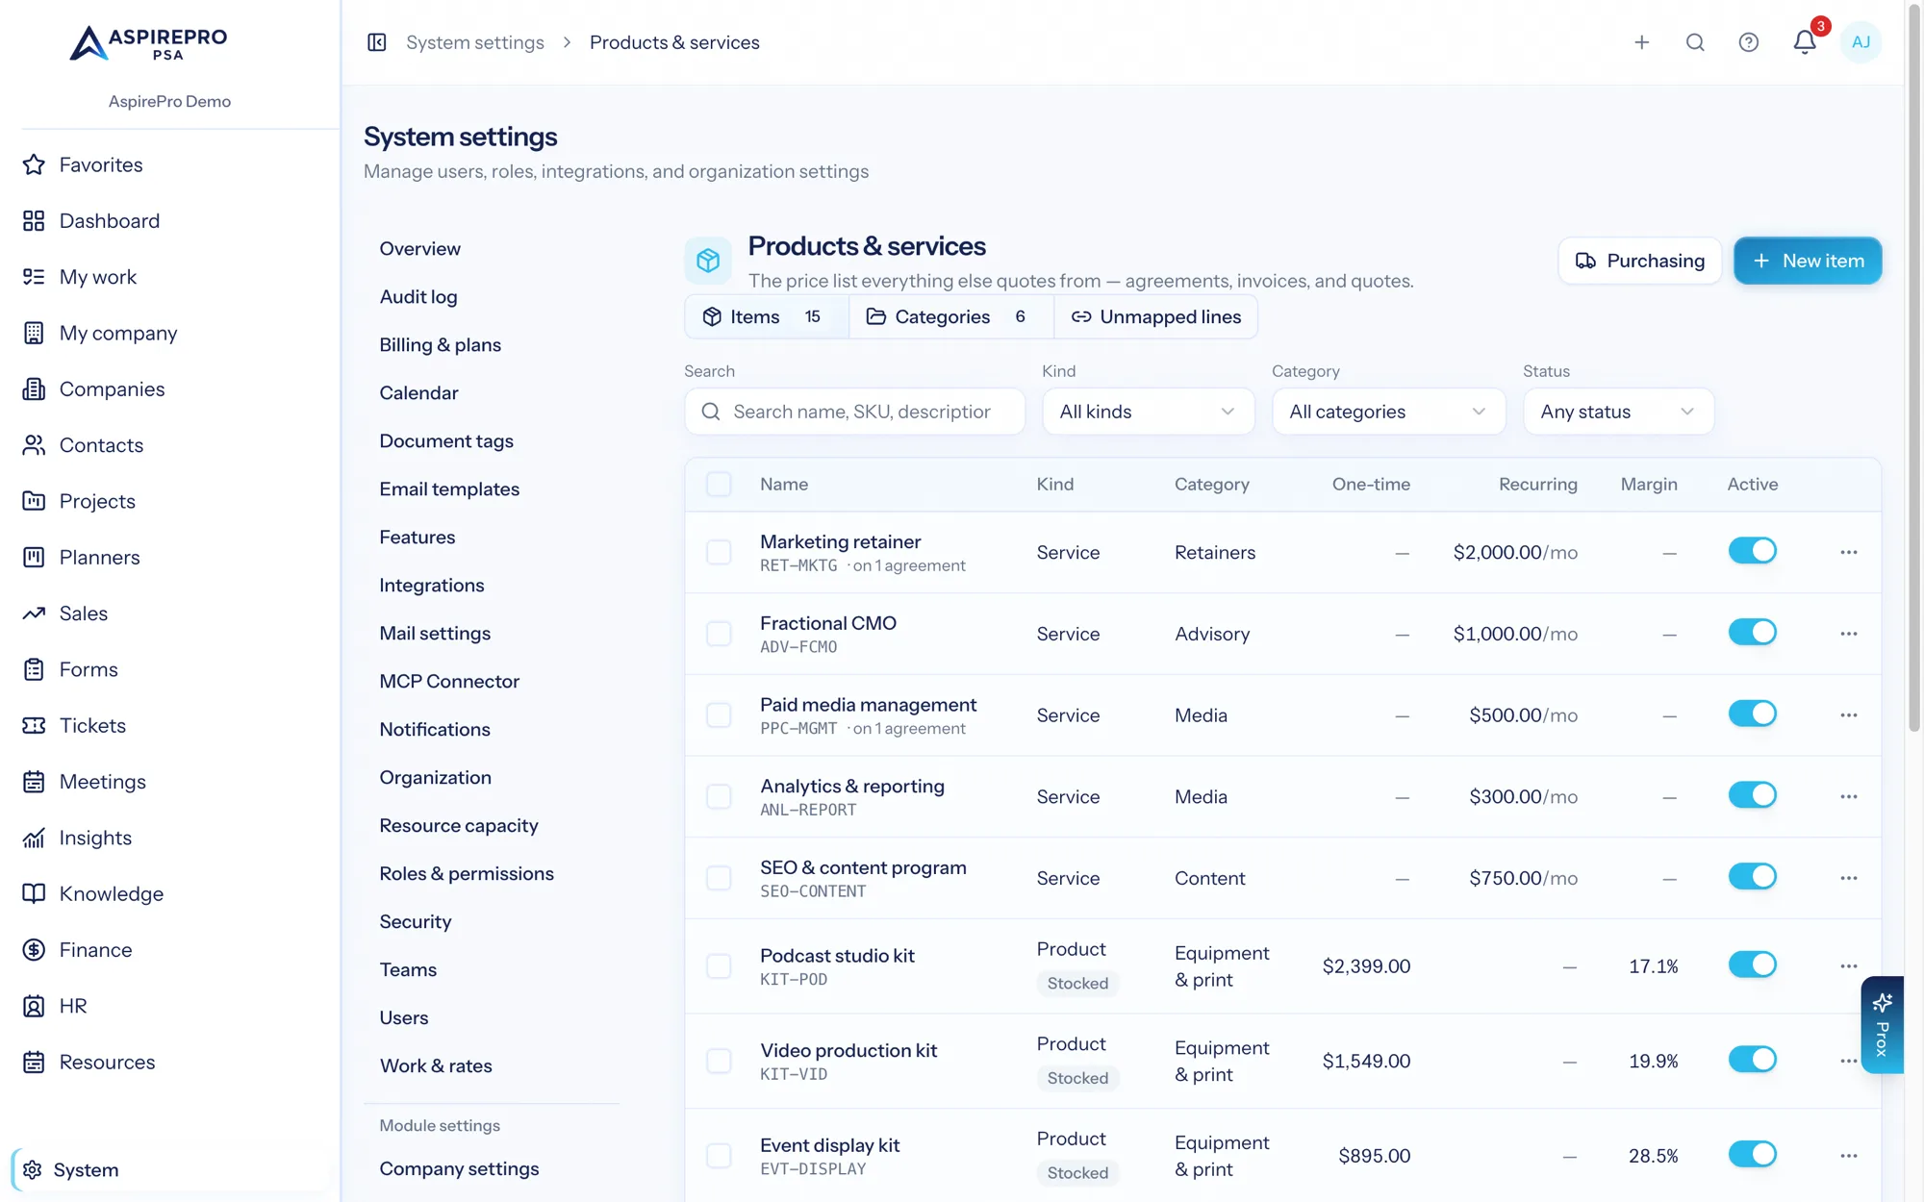This screenshot has height=1202, width=1924.
Task: Open the Forms clipboard icon
Action: (34, 669)
